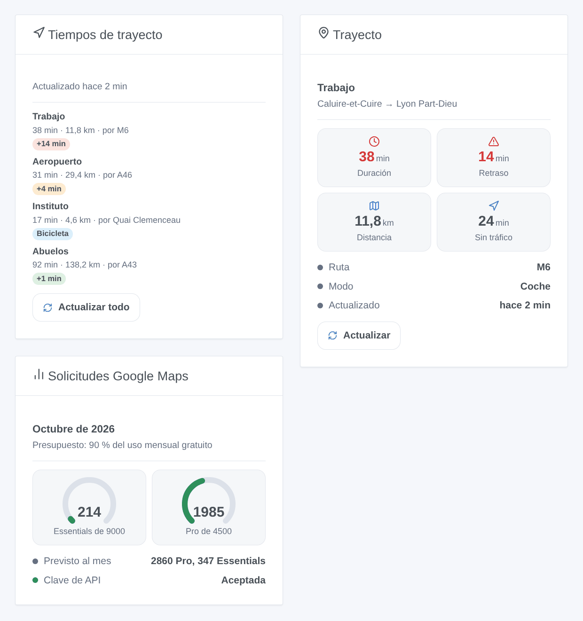This screenshot has height=621, width=583.
Task: Click the blue map icon above Distancia
Action: click(374, 206)
